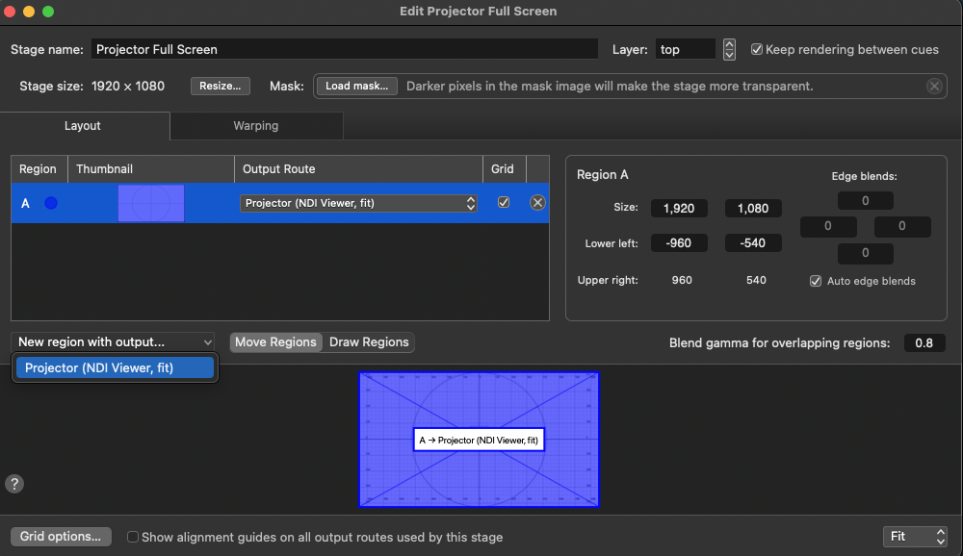Click Region A's grid thumbnail preview
This screenshot has width=963, height=556.
tap(150, 202)
